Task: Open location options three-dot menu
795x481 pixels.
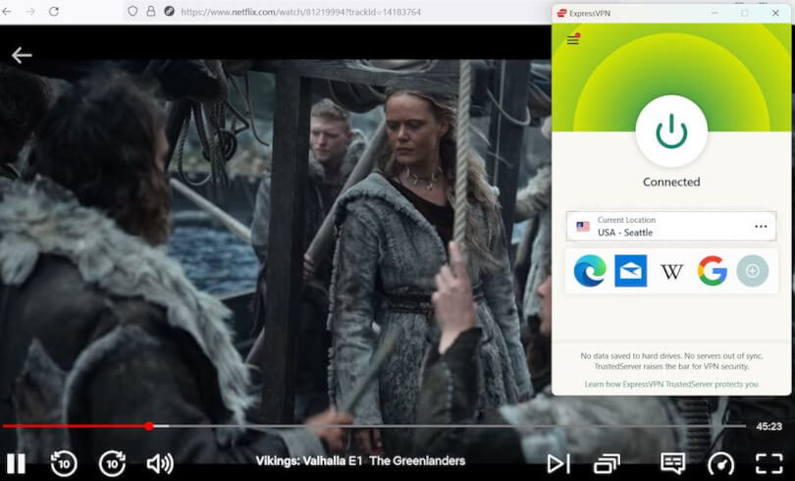Action: [x=761, y=226]
